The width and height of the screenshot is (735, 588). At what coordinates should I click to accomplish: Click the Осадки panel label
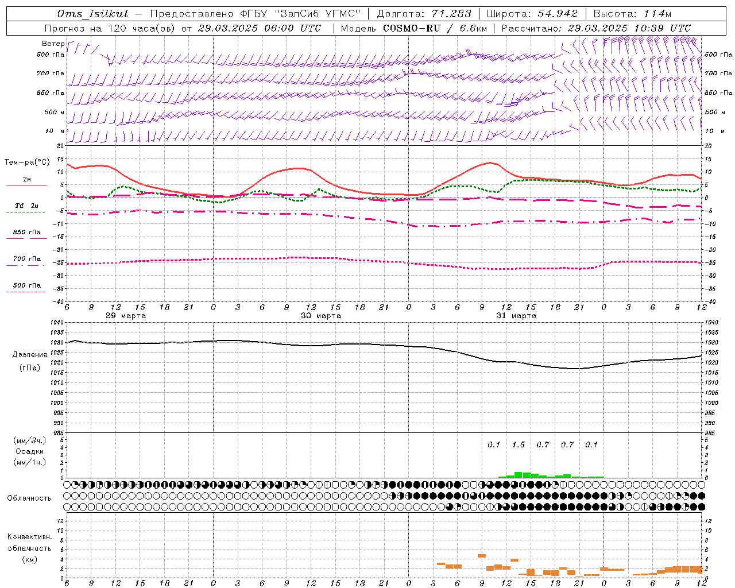[30, 451]
